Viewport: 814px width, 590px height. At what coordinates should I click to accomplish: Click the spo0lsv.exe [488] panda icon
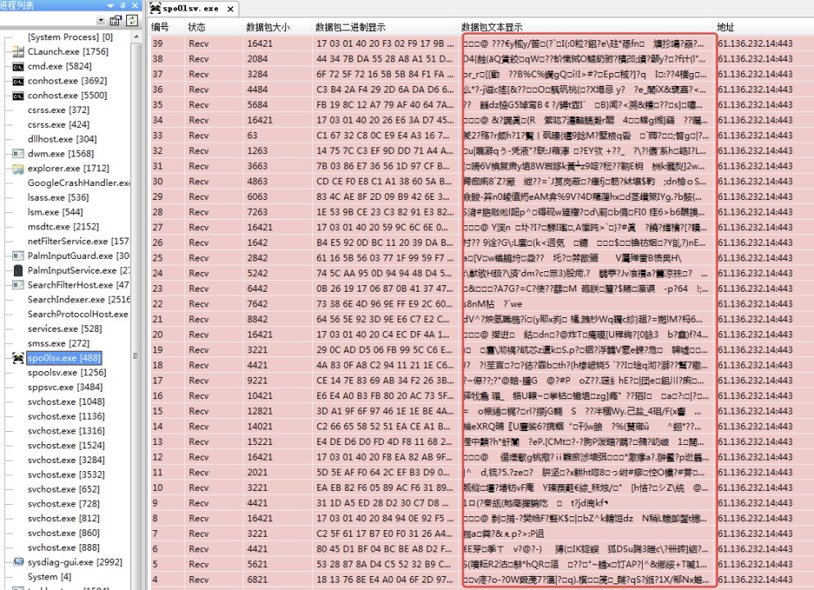pyautogui.click(x=18, y=358)
